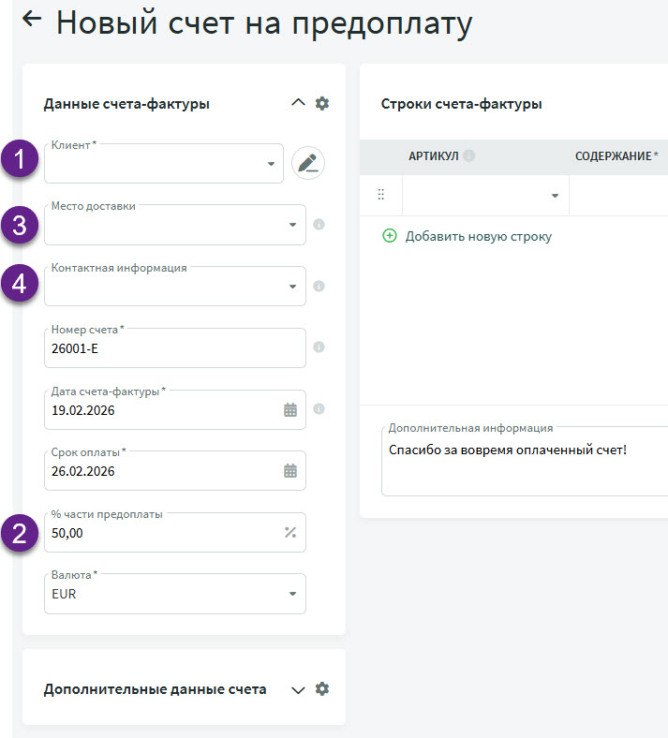Click Добавить новую строку link
This screenshot has height=738, width=668.
tap(478, 236)
